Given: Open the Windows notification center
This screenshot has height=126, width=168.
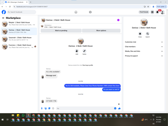Looking at the screenshot, I should point(165,120).
